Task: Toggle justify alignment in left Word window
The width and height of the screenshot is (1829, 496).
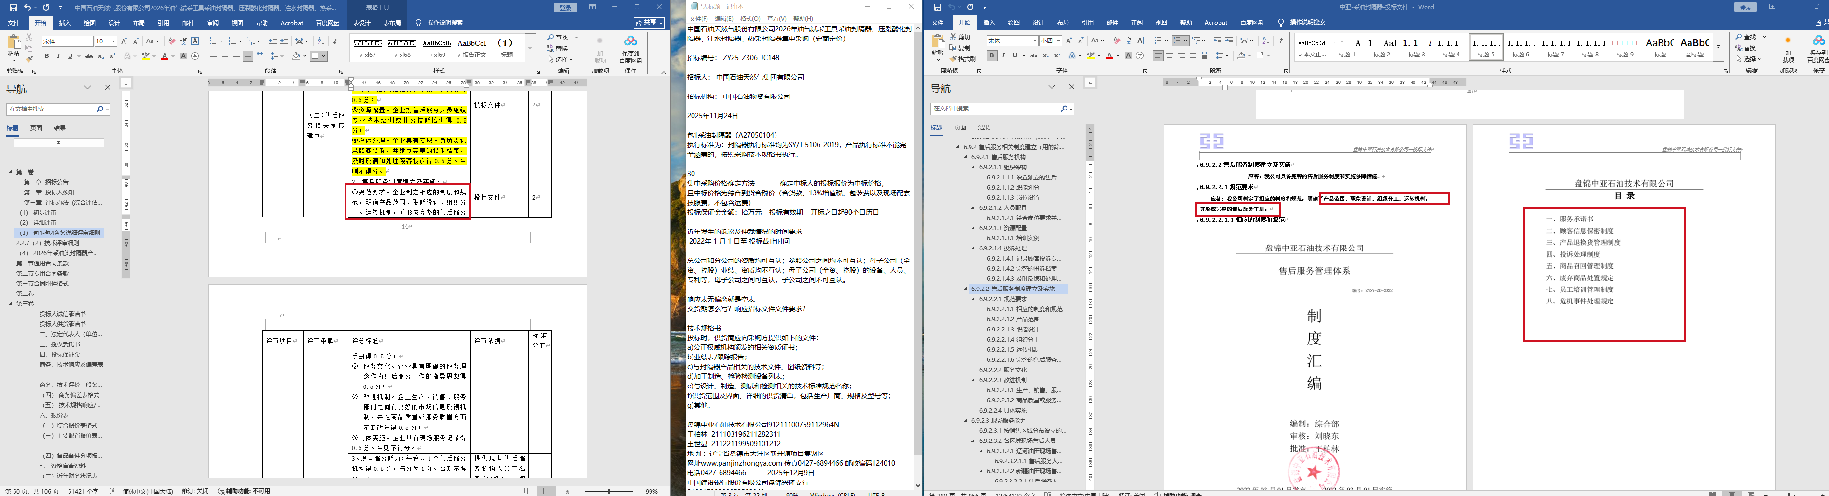Action: coord(248,56)
